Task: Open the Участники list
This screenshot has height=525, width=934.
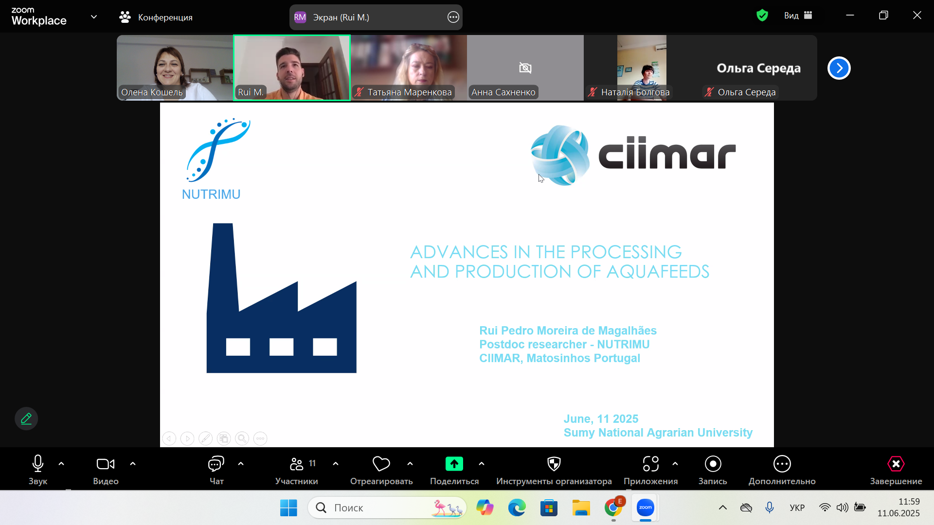Action: (x=297, y=470)
